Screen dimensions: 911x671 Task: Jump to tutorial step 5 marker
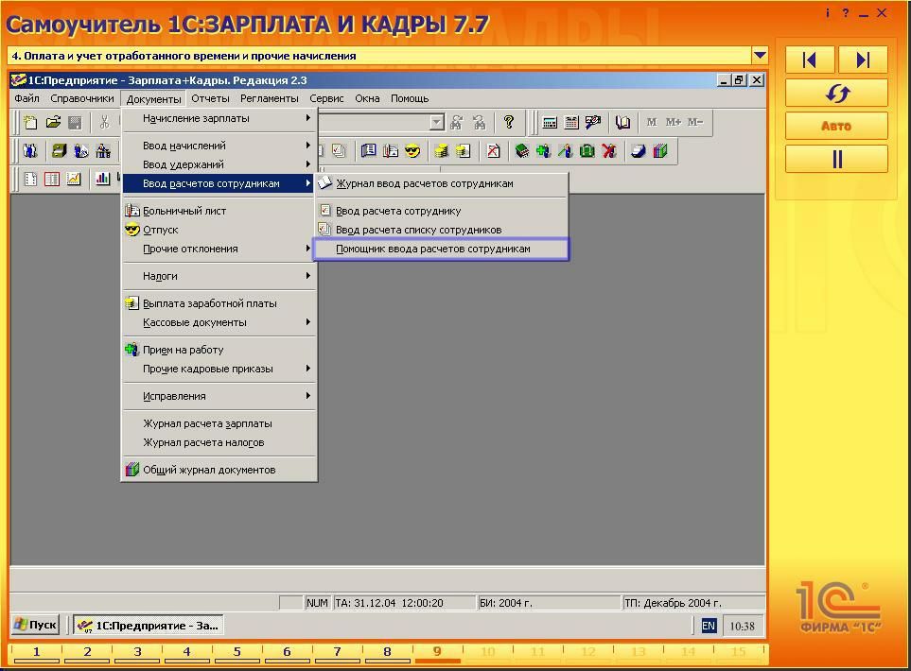tap(237, 652)
